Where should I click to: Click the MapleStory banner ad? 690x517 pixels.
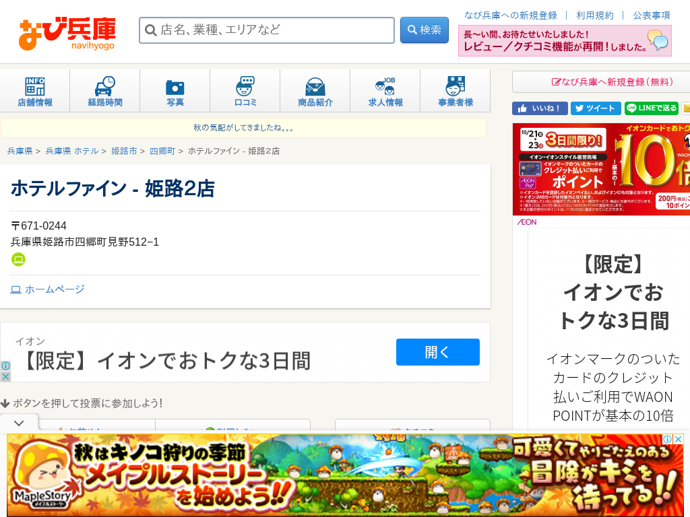click(x=345, y=475)
